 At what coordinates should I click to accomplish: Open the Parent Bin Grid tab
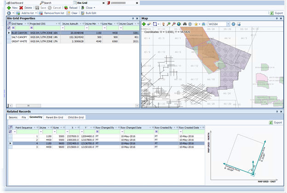pos(54,117)
